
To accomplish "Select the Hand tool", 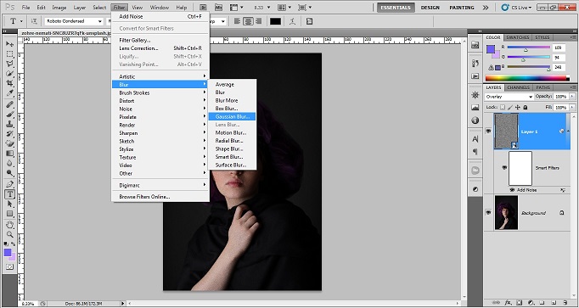I will (x=9, y=225).
